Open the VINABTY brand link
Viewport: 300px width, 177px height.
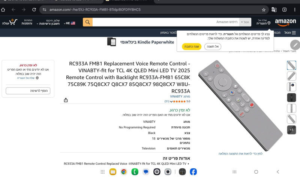(176, 97)
